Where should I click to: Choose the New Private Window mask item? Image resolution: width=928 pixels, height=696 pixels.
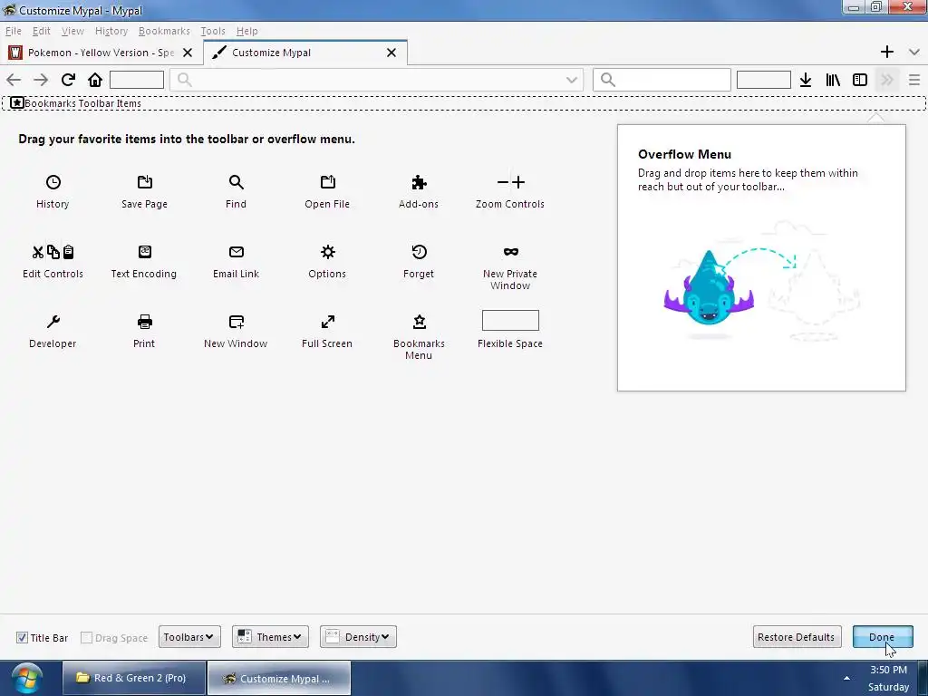509,267
